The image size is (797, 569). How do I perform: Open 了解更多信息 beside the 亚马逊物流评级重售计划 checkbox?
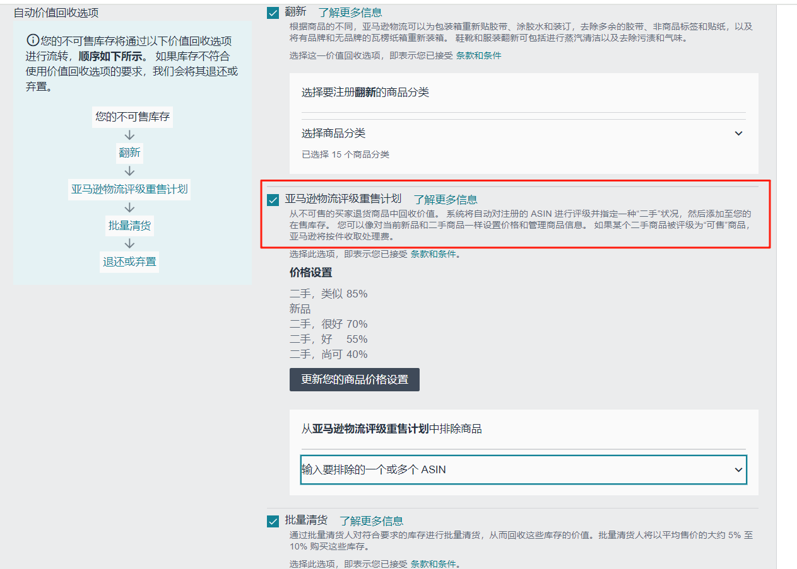(x=446, y=200)
